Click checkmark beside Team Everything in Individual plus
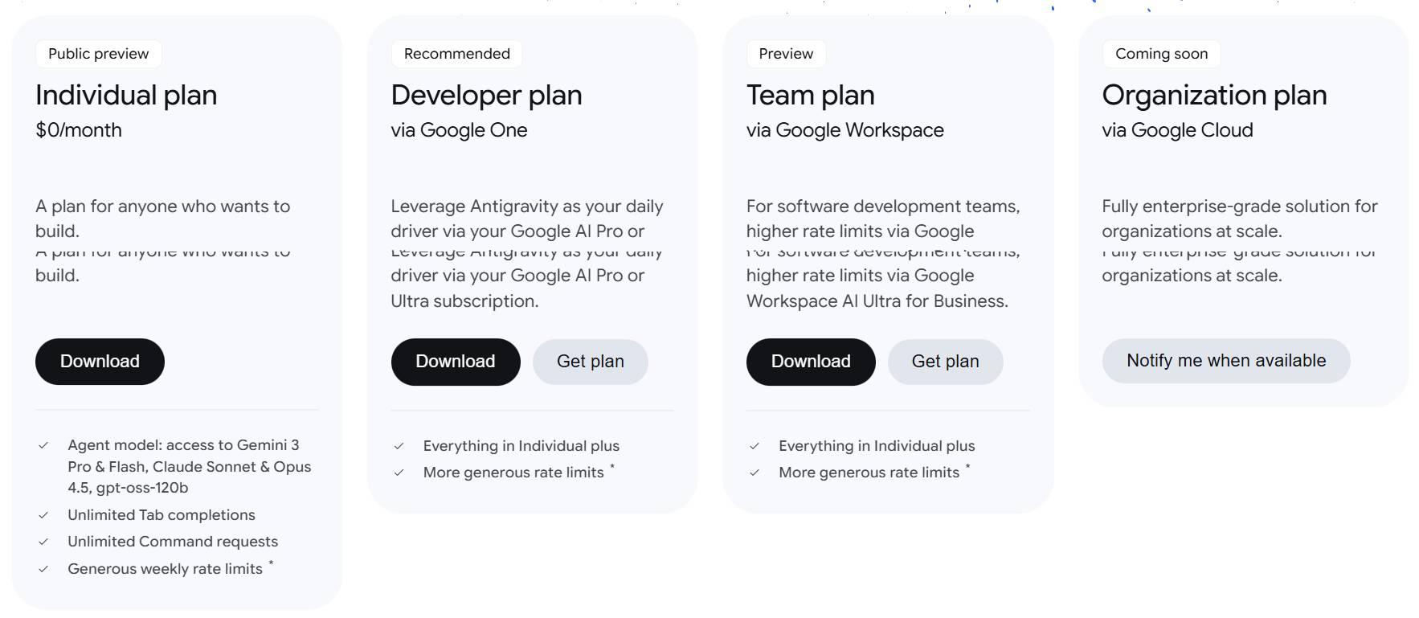 click(x=754, y=446)
